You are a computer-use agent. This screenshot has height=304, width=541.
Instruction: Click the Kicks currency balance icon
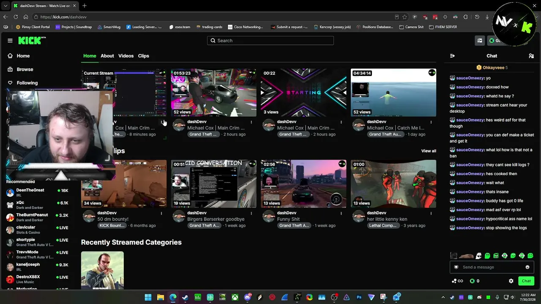472,281
